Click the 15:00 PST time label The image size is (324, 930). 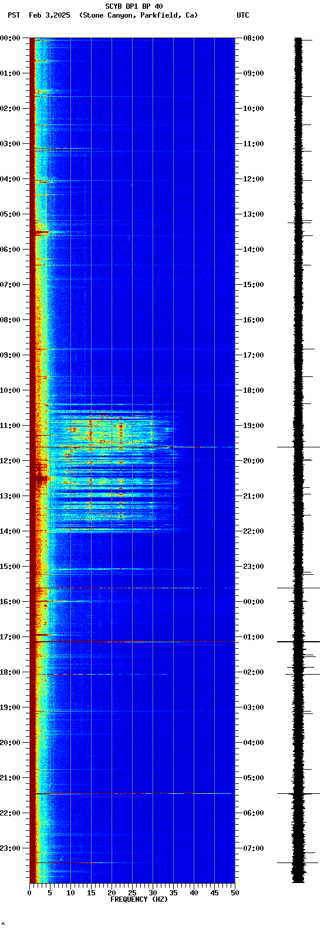[x=10, y=567]
